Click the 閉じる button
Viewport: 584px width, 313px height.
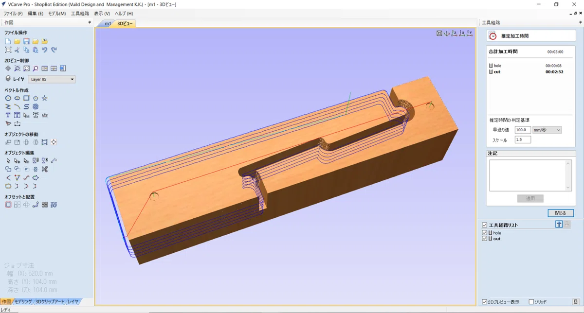point(561,213)
